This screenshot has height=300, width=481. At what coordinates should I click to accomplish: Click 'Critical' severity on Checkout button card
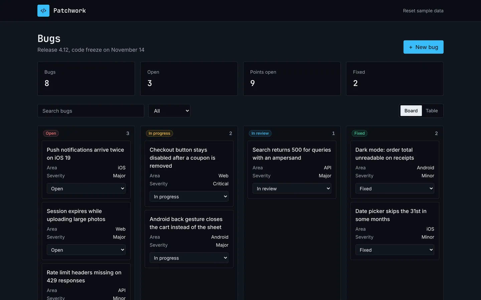pyautogui.click(x=220, y=184)
